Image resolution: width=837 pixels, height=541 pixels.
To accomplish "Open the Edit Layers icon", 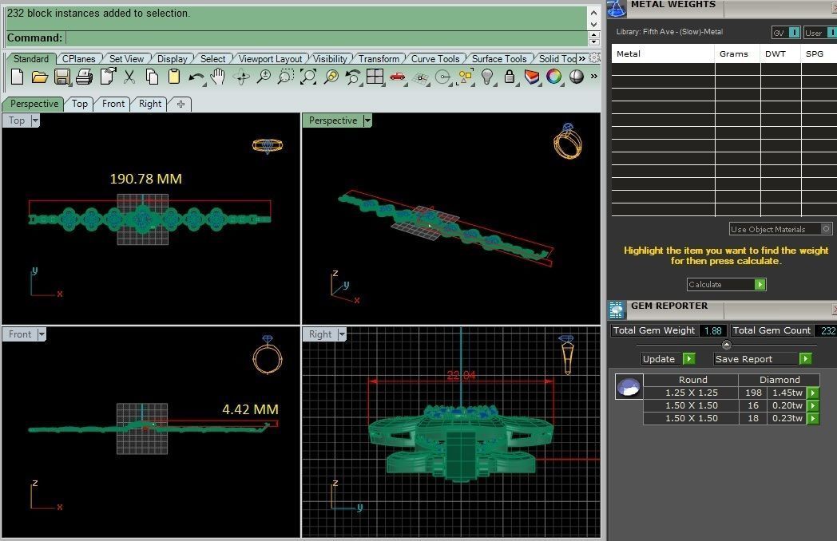I will [x=532, y=77].
